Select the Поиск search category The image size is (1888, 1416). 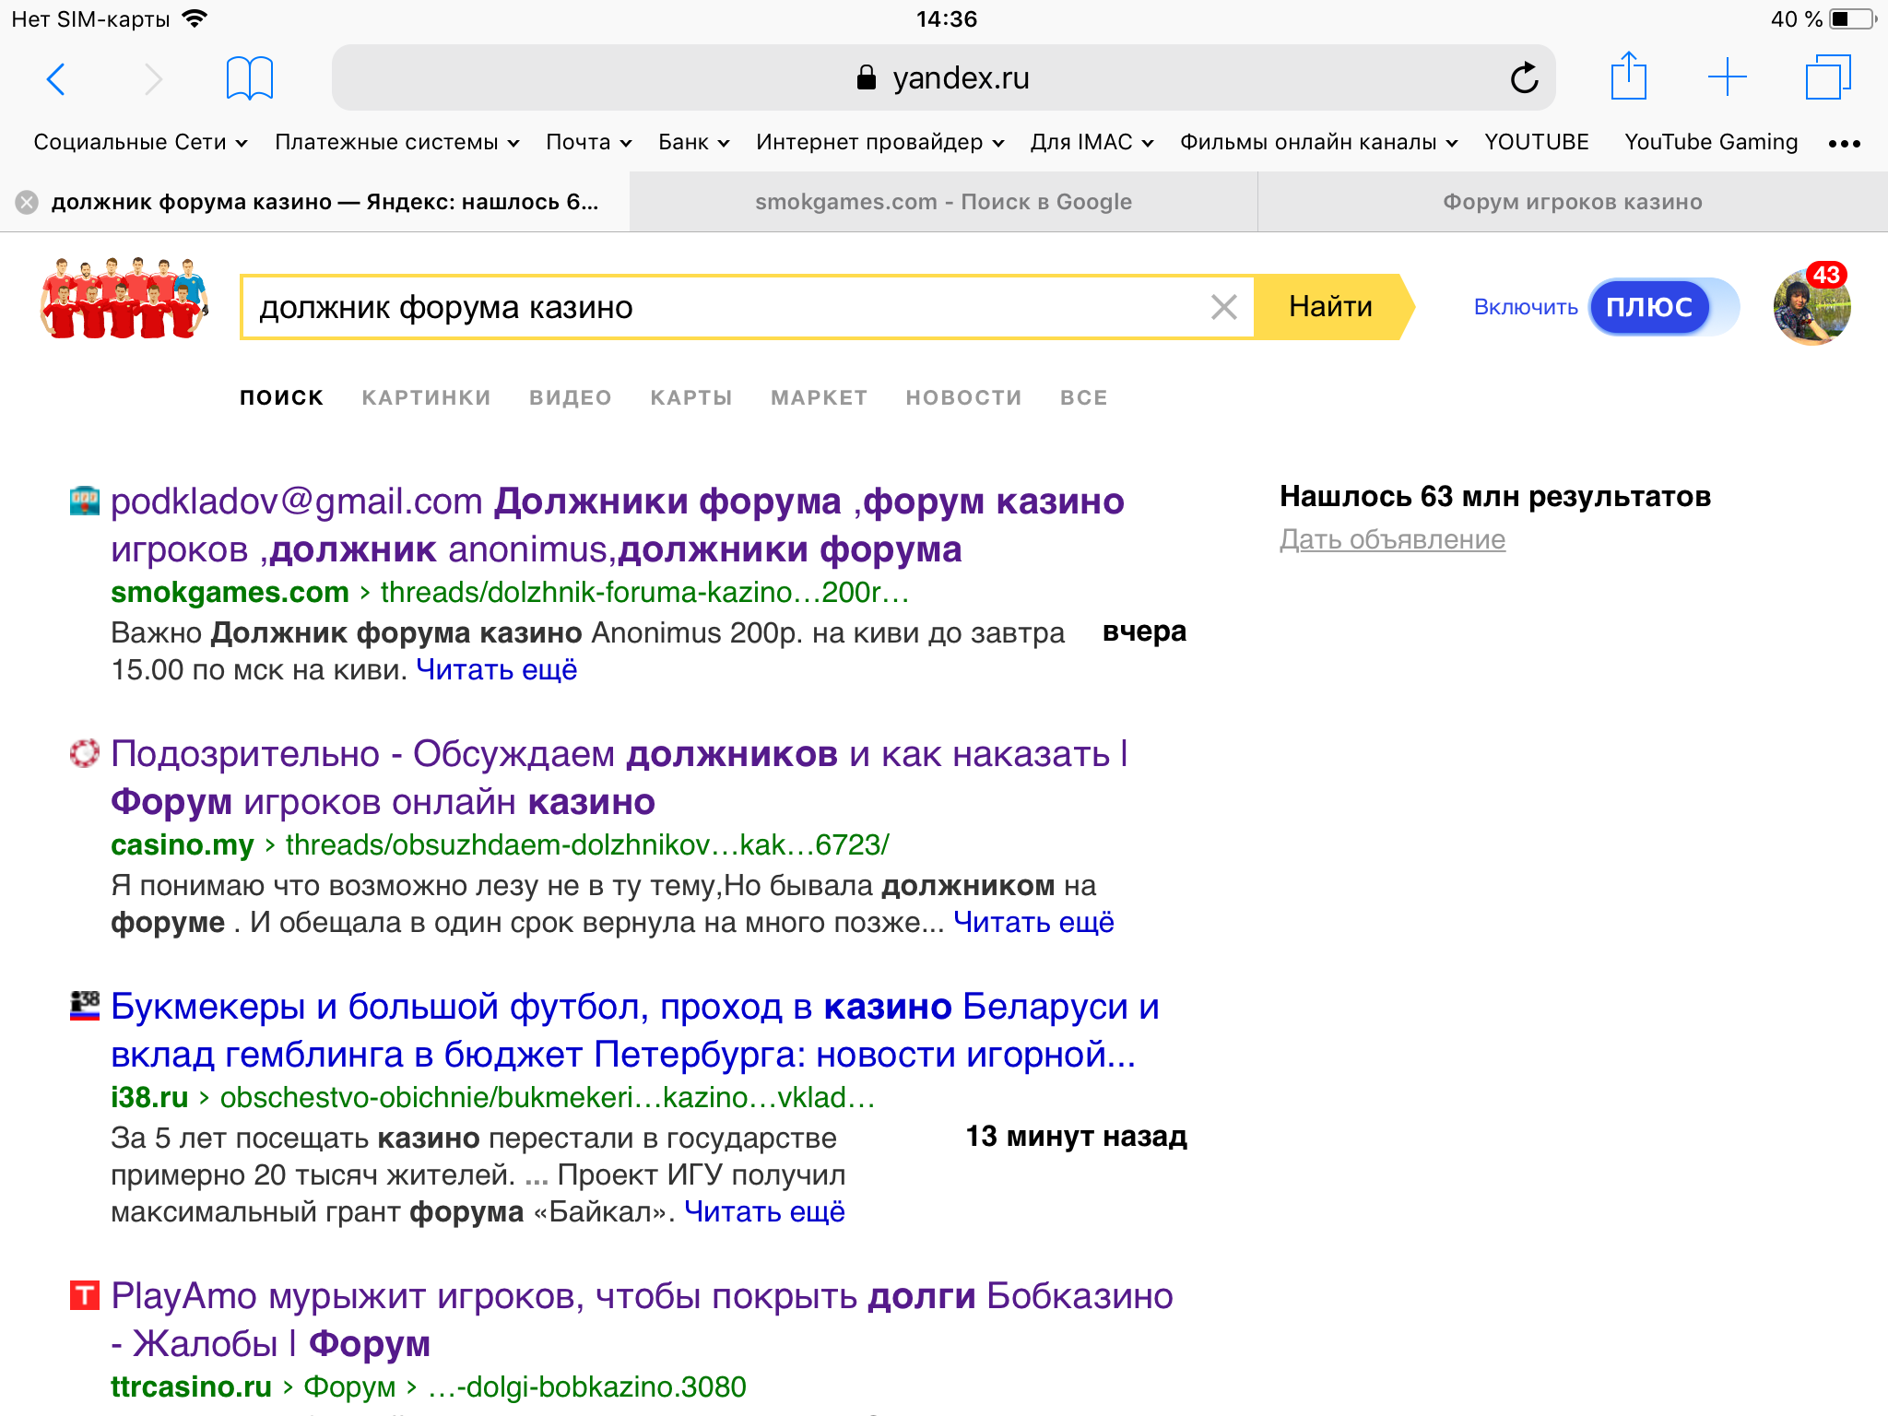pyautogui.click(x=281, y=397)
